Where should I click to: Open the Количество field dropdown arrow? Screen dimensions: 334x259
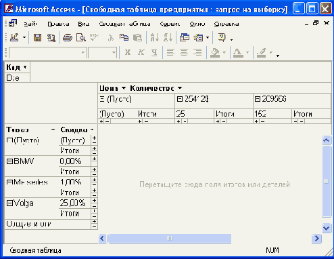click(180, 88)
